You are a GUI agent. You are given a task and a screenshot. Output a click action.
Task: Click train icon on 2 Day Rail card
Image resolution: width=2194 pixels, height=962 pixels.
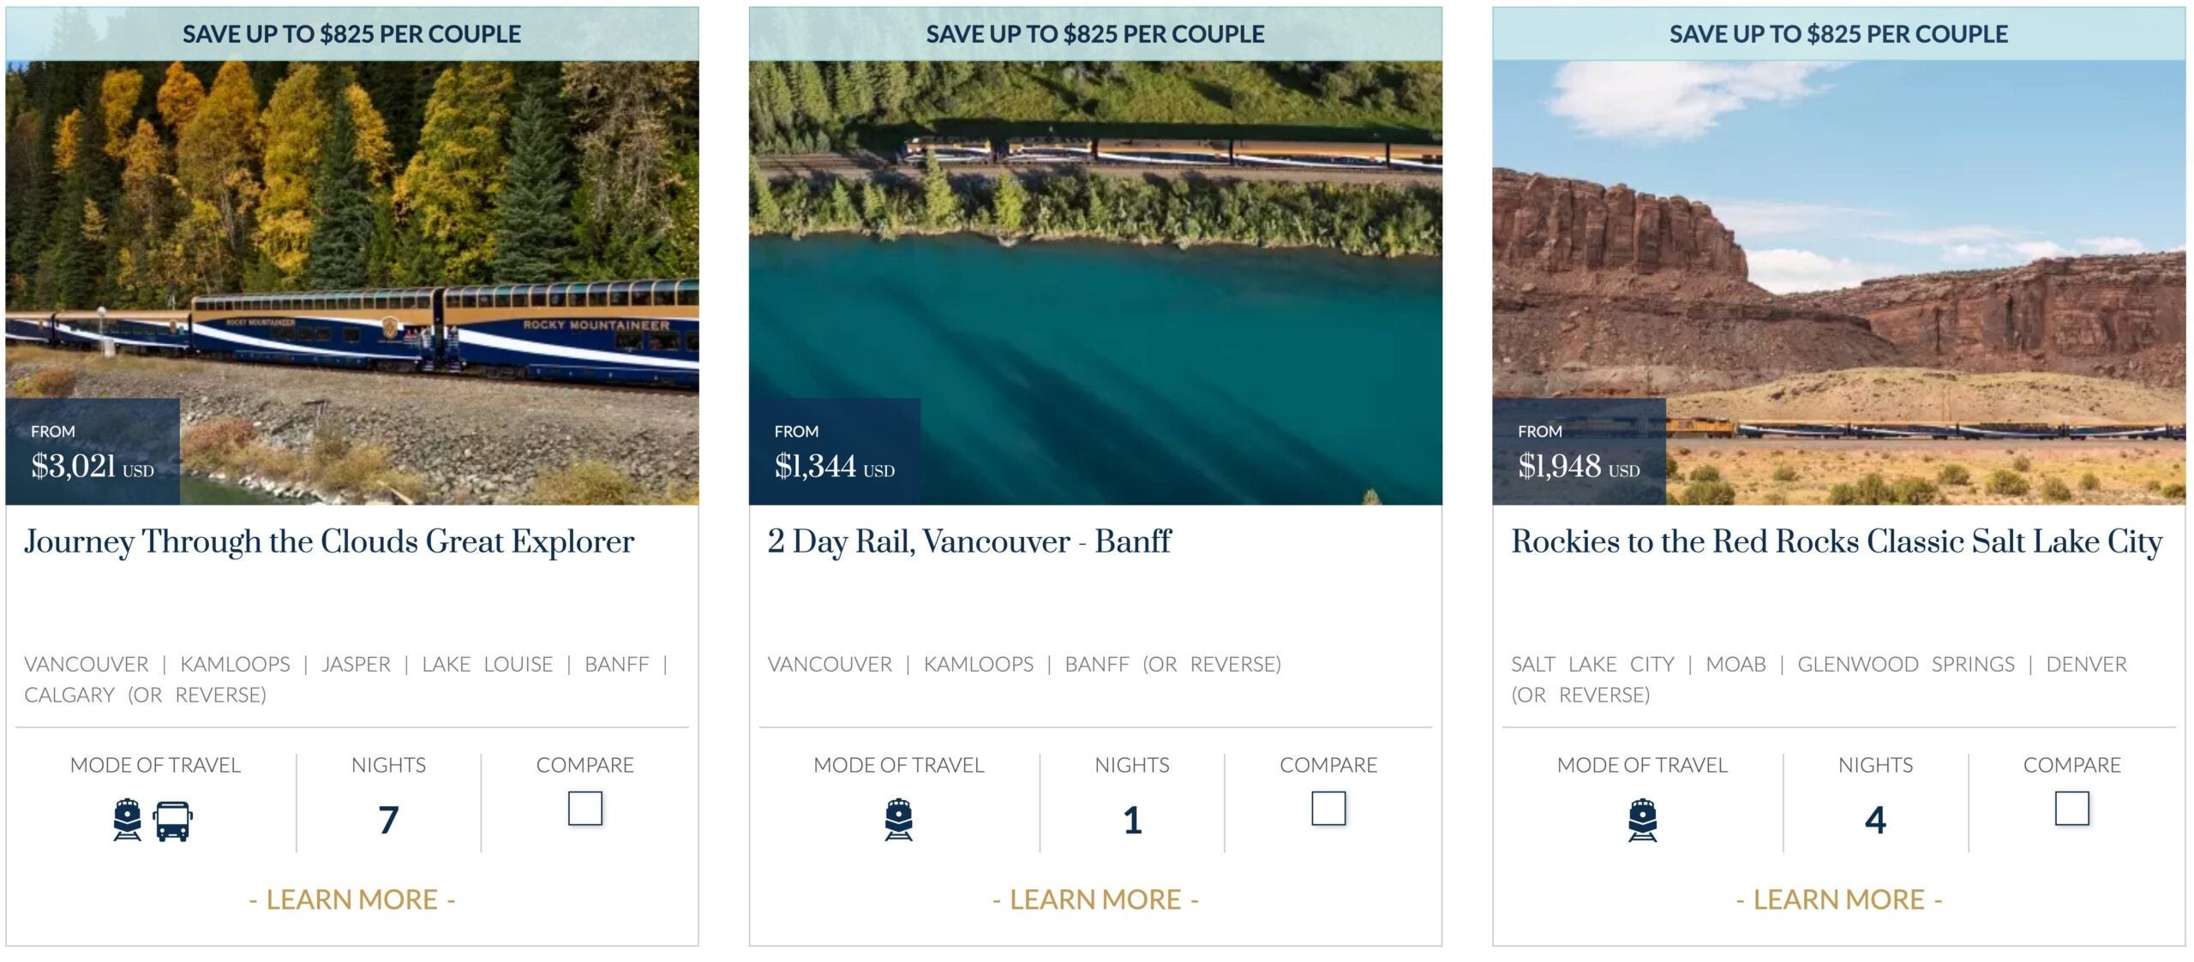point(898,820)
